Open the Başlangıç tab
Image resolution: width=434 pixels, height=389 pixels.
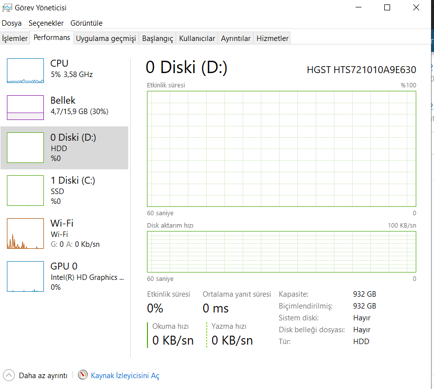coord(157,39)
